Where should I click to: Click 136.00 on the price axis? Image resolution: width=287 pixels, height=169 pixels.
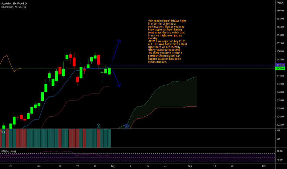pyautogui.click(x=280, y=108)
